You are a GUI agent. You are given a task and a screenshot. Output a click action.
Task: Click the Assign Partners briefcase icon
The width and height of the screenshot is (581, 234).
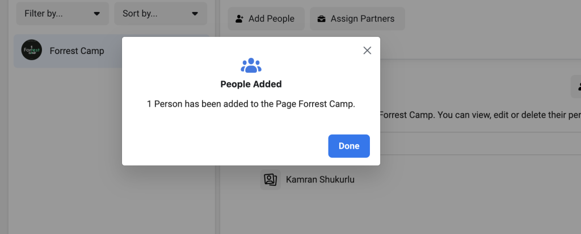tap(322, 19)
